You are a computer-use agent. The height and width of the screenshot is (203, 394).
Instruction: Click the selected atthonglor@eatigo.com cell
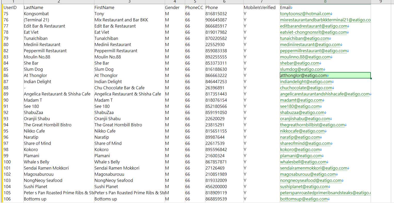tap(325, 75)
